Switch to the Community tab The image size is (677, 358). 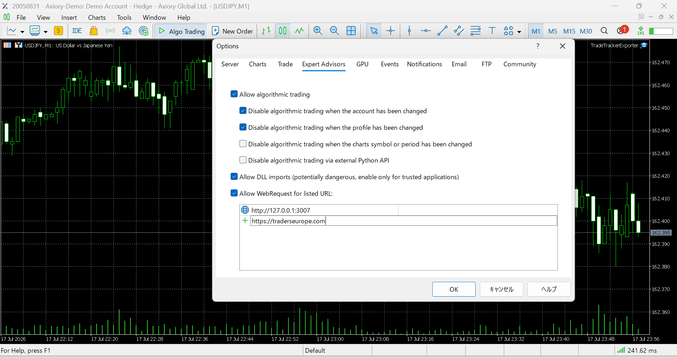(x=520, y=64)
